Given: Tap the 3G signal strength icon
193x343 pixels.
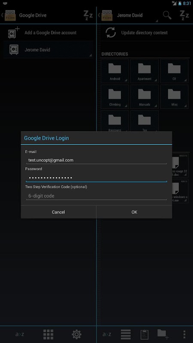Looking at the screenshot, I should pos(175,3).
